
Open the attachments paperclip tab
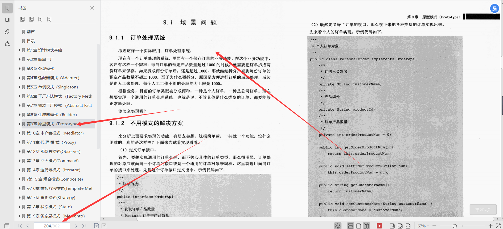pyautogui.click(x=7, y=32)
